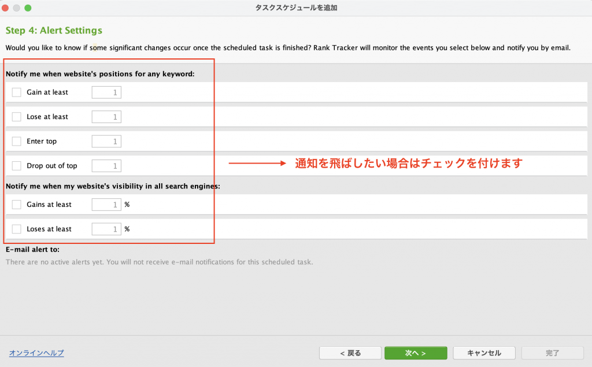Enable the 'Gains at least' visibility checkbox
The image size is (592, 367).
click(17, 204)
